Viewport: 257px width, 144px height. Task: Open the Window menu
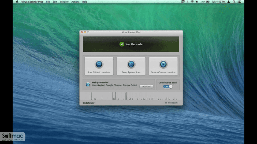64,2
